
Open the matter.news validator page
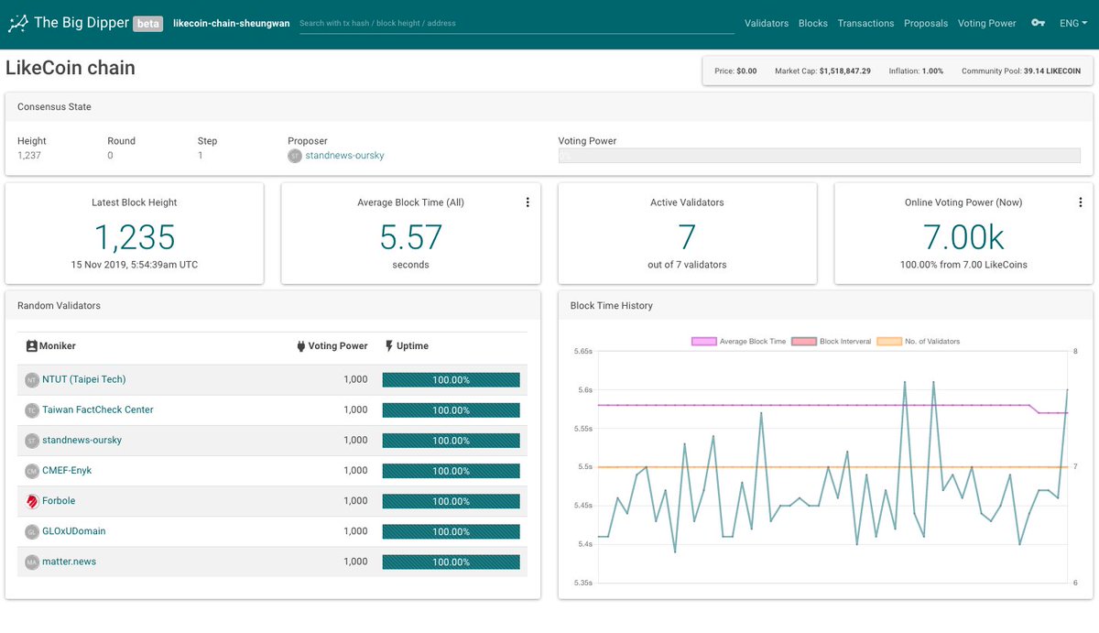point(69,561)
